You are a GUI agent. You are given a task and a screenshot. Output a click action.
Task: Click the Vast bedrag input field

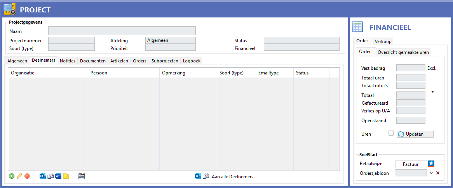[x=411, y=68]
